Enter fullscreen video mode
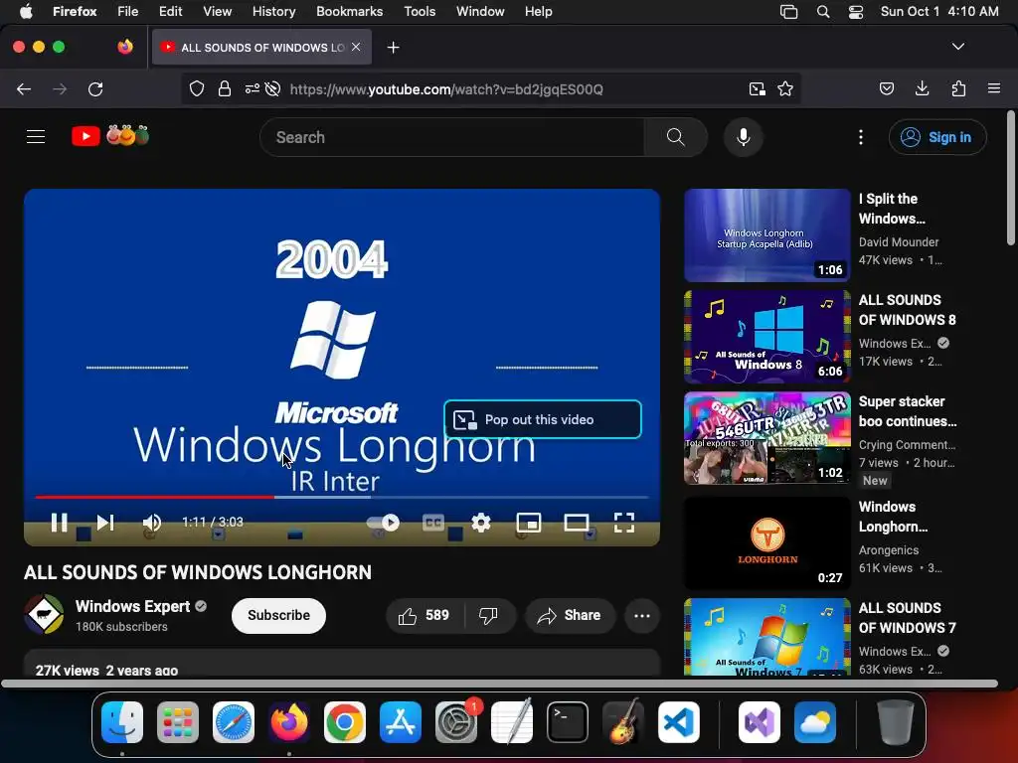This screenshot has width=1018, height=763. pos(624,523)
